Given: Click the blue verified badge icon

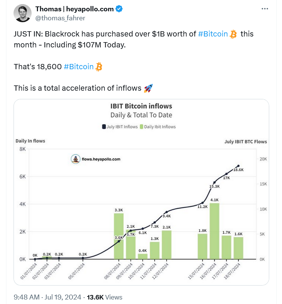Looking at the screenshot, I should [x=119, y=9].
